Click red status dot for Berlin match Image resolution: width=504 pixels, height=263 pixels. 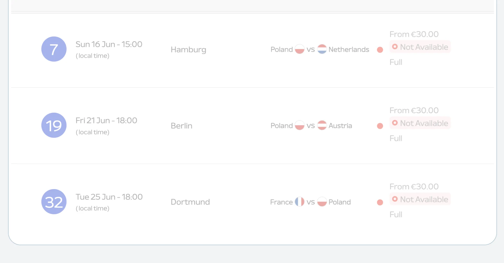pyautogui.click(x=380, y=126)
